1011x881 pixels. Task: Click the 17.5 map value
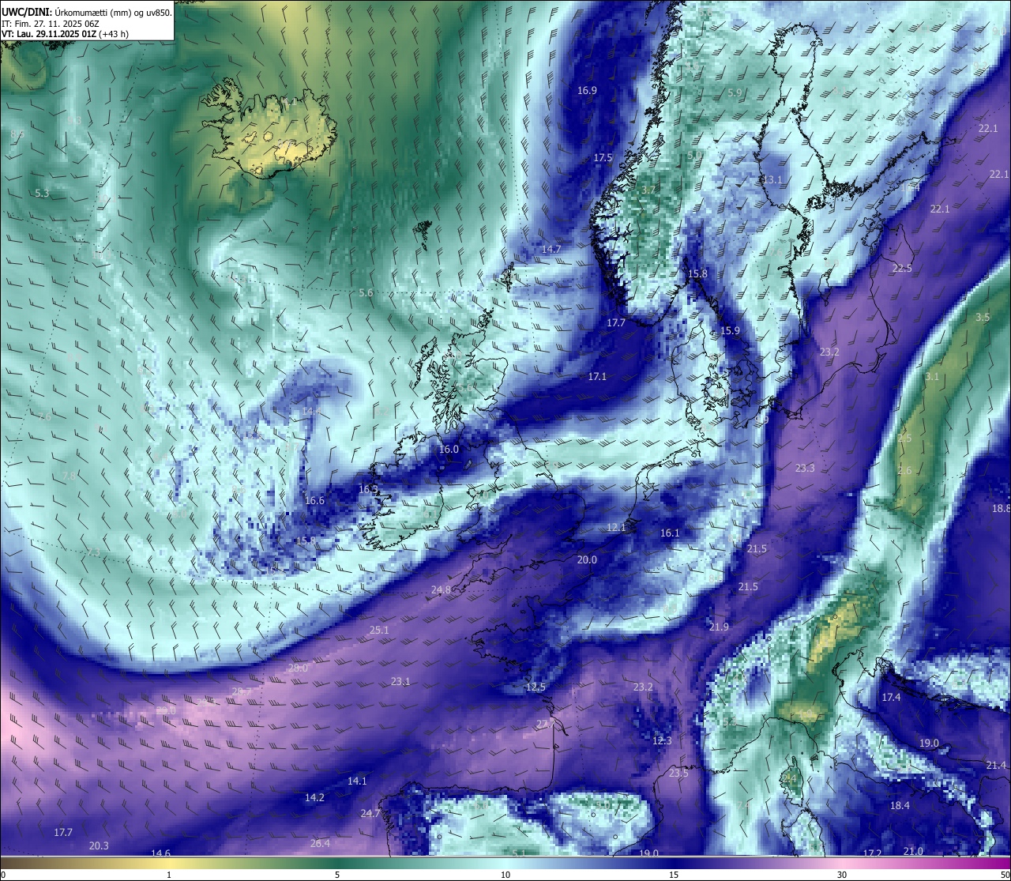click(603, 158)
